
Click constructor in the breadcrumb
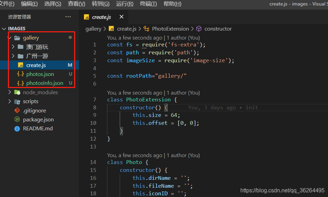[218, 29]
